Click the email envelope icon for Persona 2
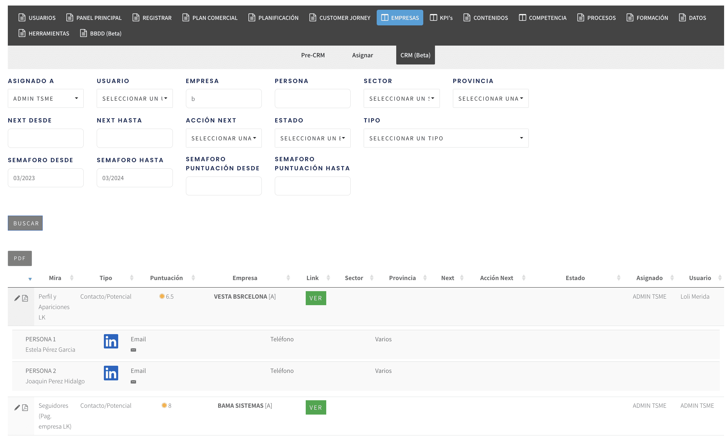The height and width of the screenshot is (439, 728). coord(133,382)
